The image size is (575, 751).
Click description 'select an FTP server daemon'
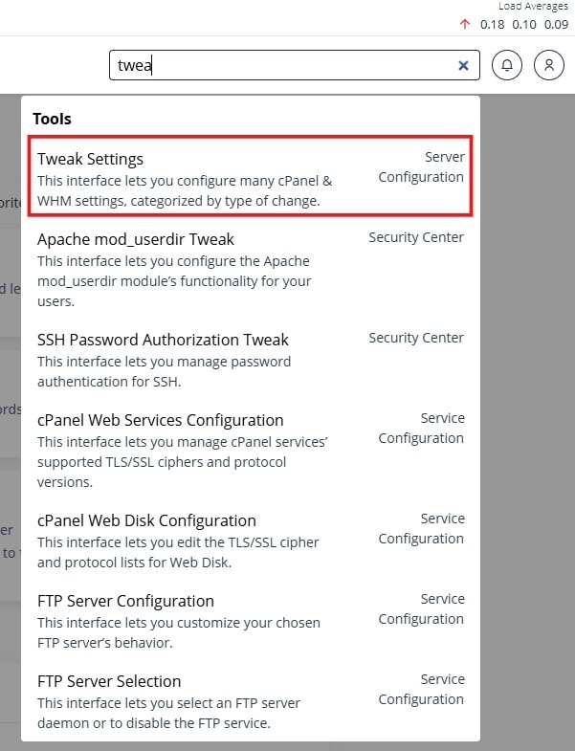click(x=168, y=713)
